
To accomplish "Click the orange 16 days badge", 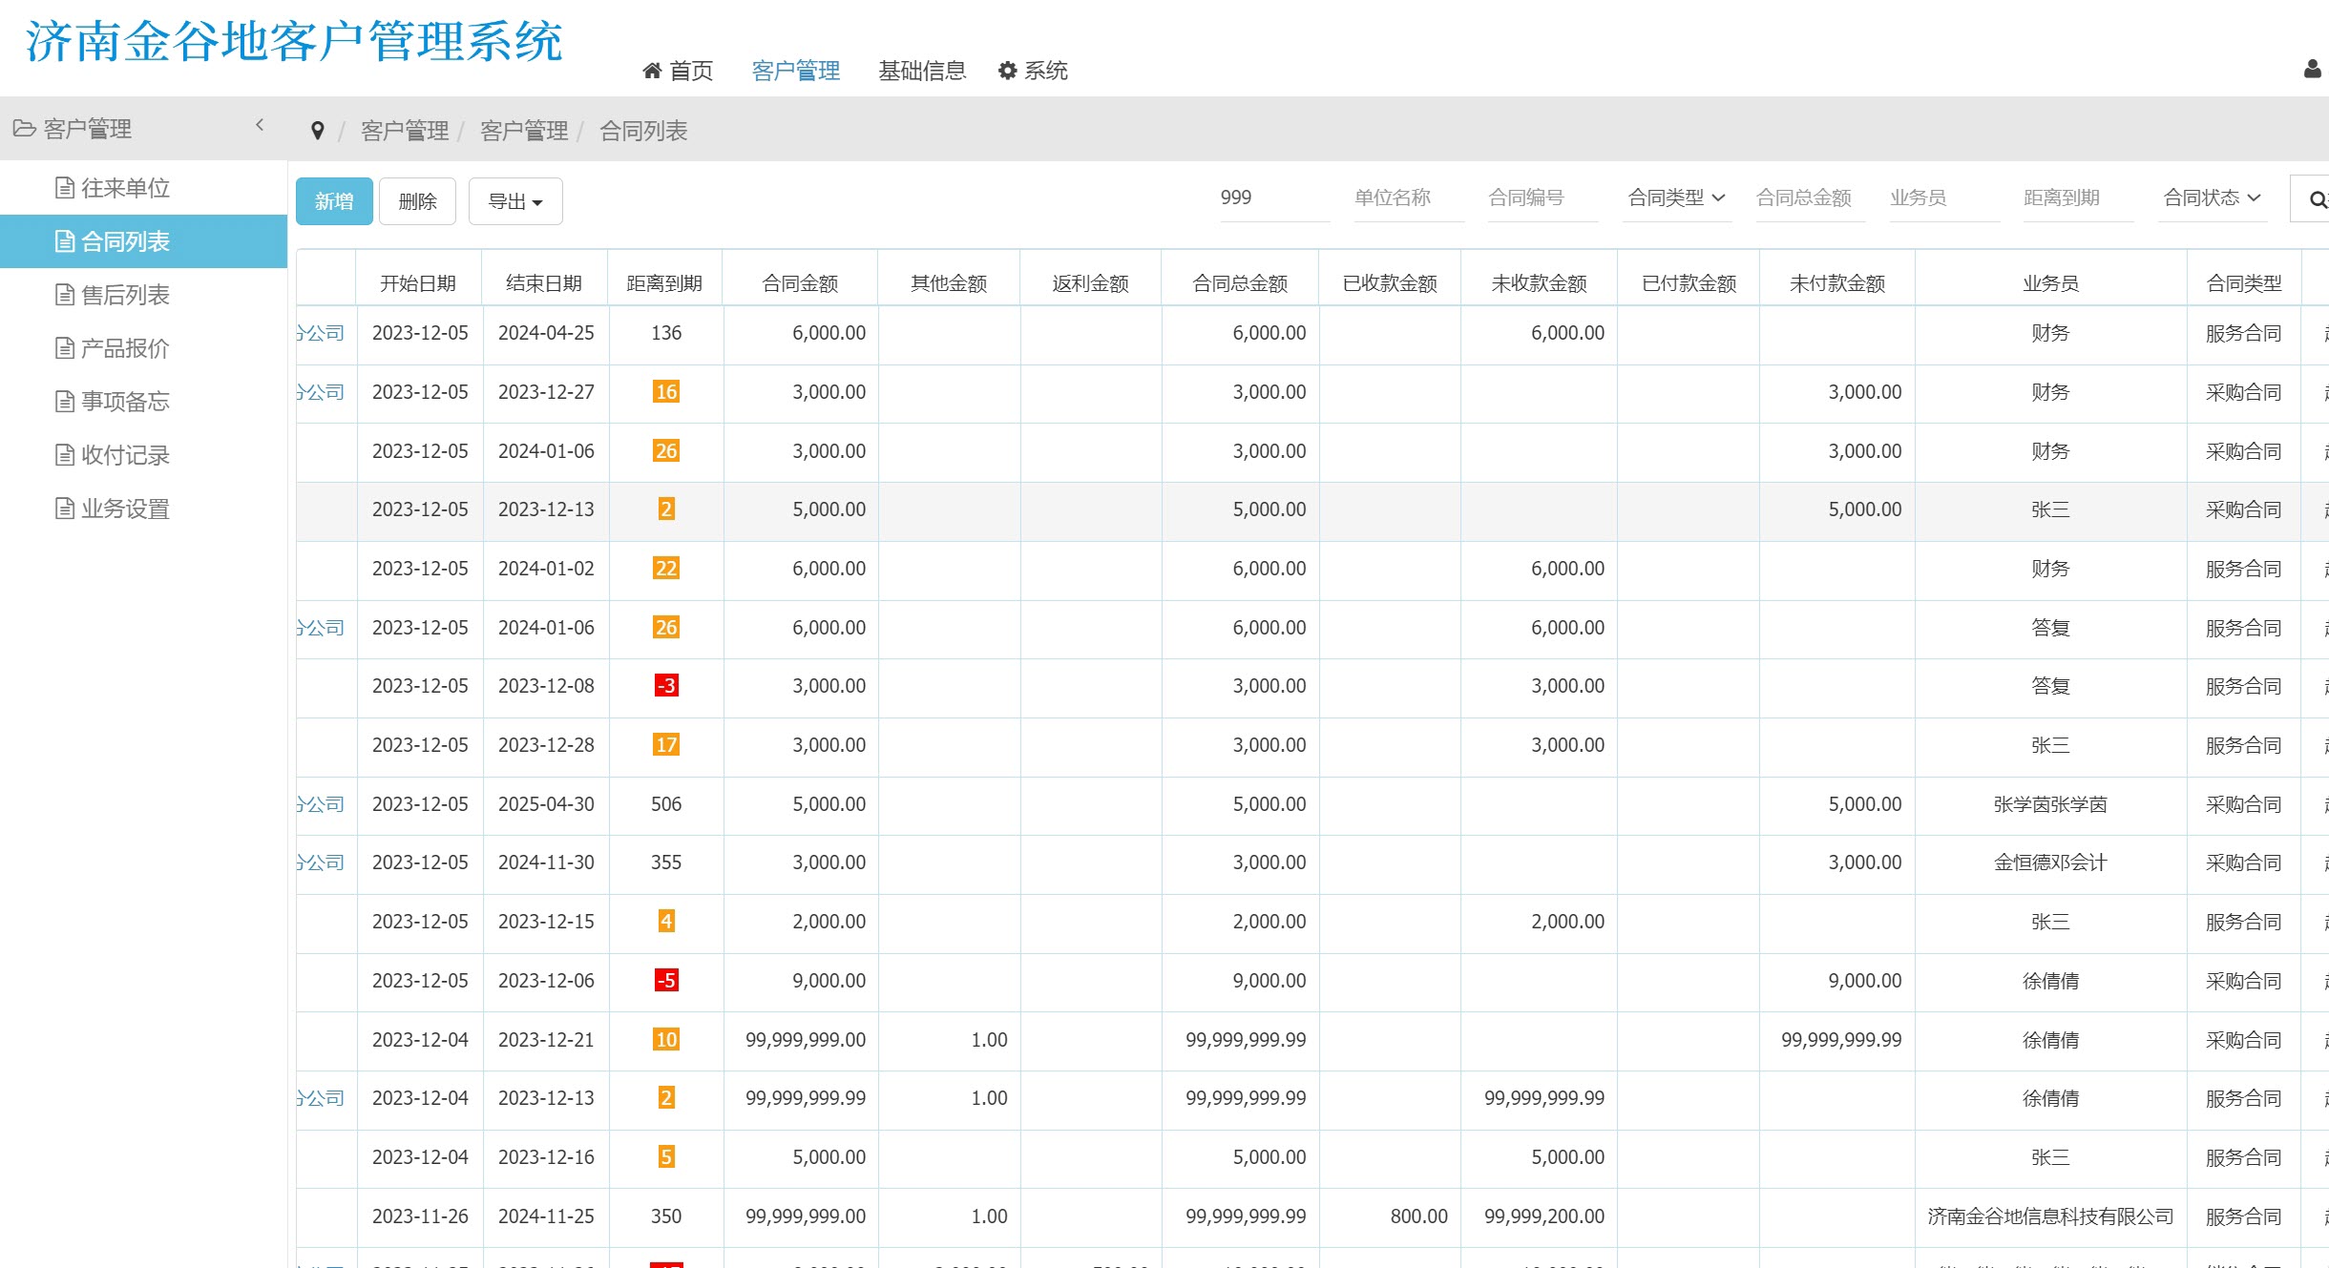I will (x=666, y=392).
